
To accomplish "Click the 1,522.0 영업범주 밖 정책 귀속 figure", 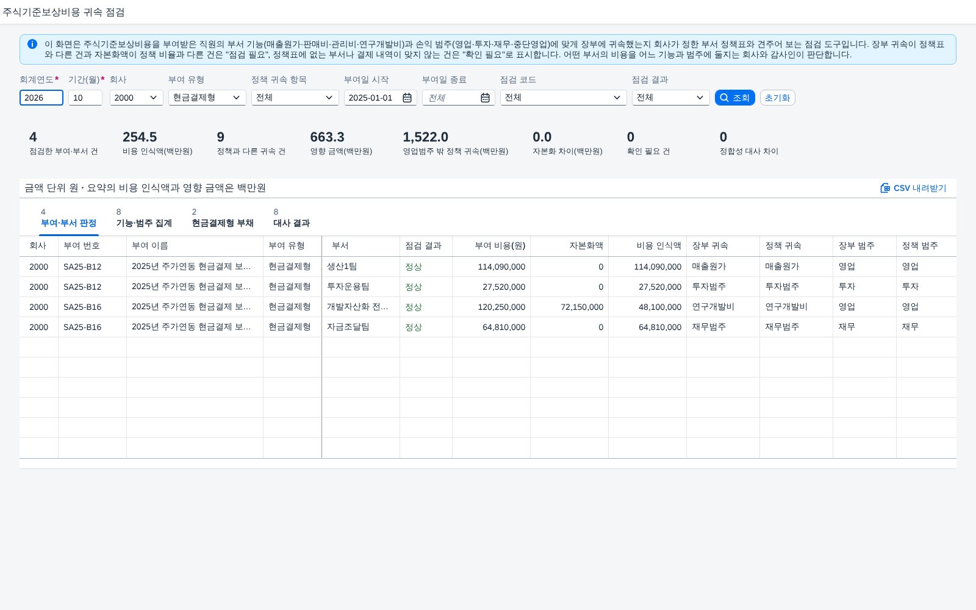I will click(425, 137).
